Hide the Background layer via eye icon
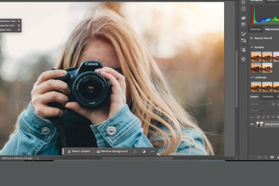279x186 pixels. [252, 124]
